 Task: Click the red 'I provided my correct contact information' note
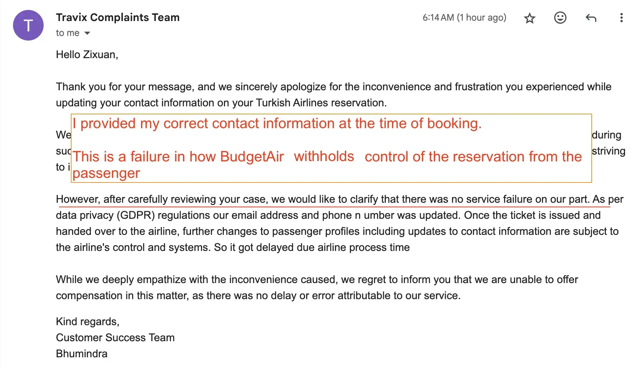click(x=277, y=124)
